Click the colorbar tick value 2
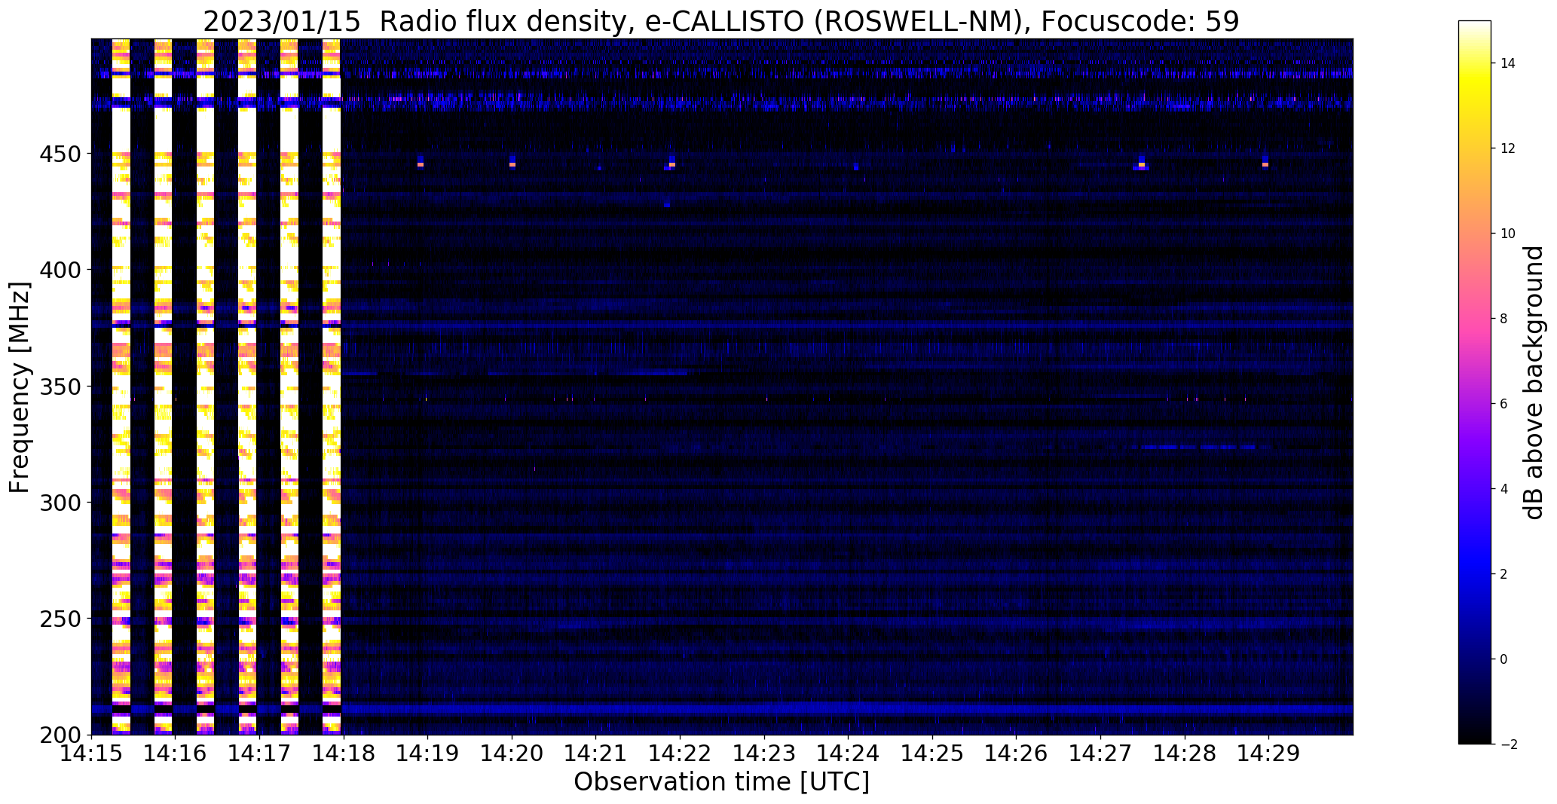This screenshot has height=804, width=1557. 1503,574
